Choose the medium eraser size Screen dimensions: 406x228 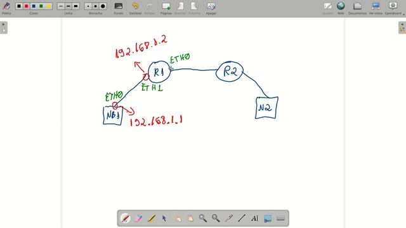click(x=96, y=6)
